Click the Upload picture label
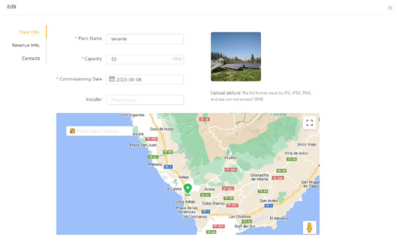Image resolution: width=397 pixels, height=241 pixels. click(225, 93)
